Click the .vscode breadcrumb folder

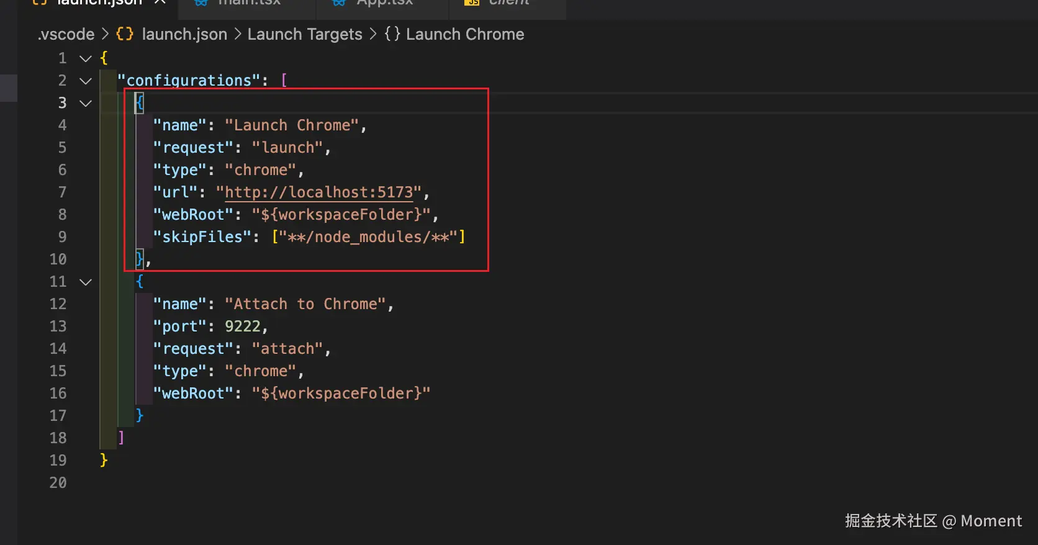click(66, 34)
